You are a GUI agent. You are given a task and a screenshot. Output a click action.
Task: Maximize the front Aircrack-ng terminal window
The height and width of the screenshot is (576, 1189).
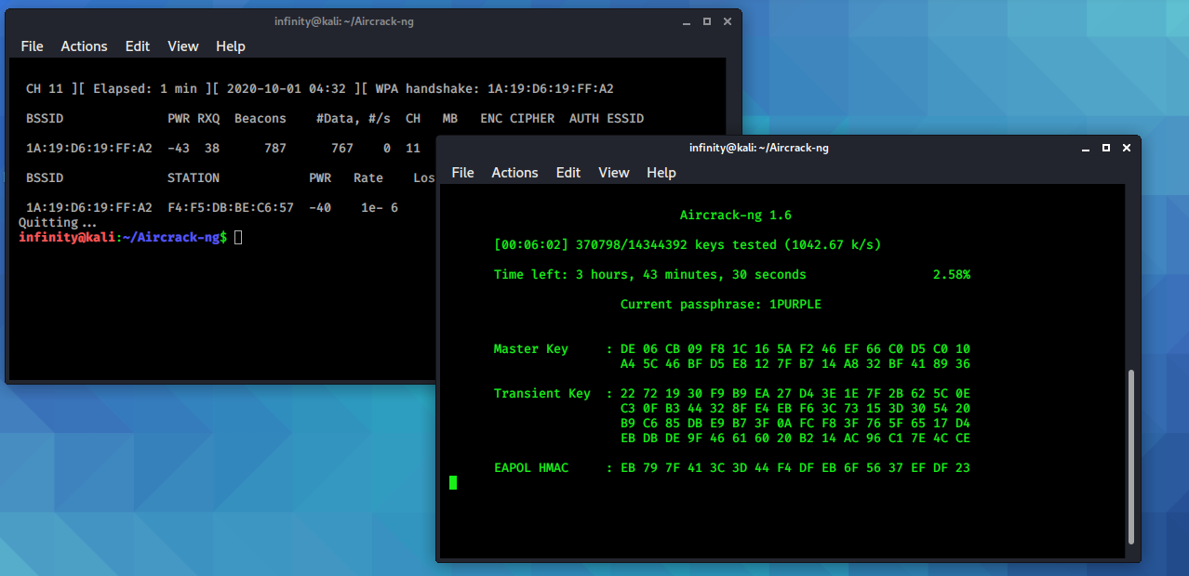pos(1106,148)
